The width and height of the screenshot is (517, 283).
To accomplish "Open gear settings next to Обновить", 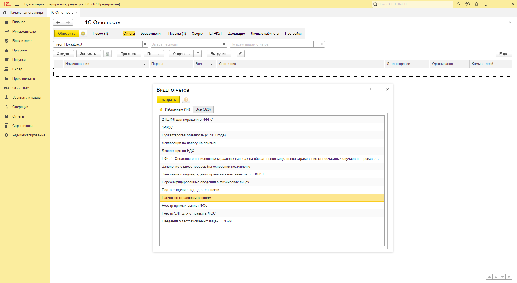I will 83,33.
